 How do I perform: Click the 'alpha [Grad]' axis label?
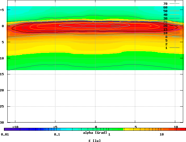pos(95,133)
